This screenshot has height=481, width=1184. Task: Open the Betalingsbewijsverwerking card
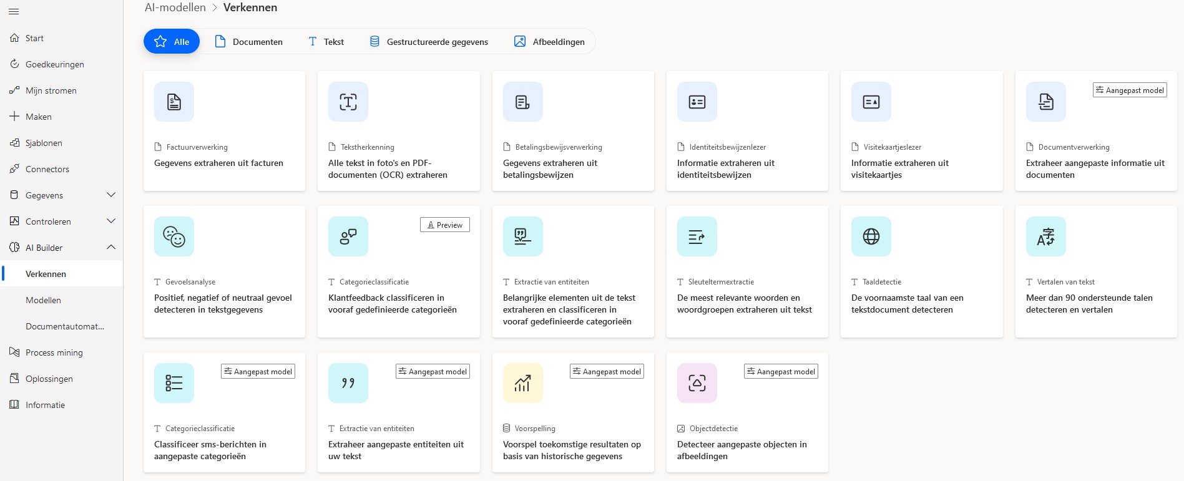572,131
